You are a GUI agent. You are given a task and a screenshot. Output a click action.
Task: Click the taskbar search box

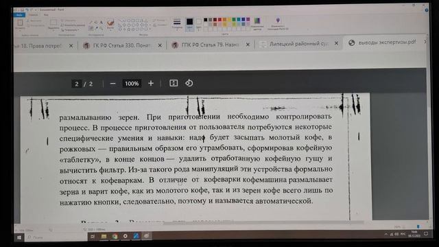(56, 237)
